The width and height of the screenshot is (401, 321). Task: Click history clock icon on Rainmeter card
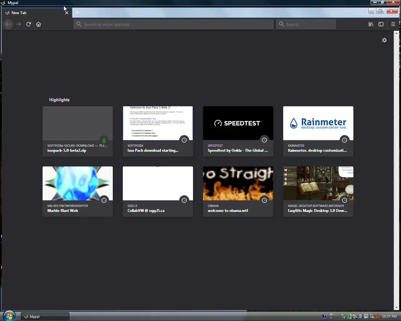(x=345, y=140)
